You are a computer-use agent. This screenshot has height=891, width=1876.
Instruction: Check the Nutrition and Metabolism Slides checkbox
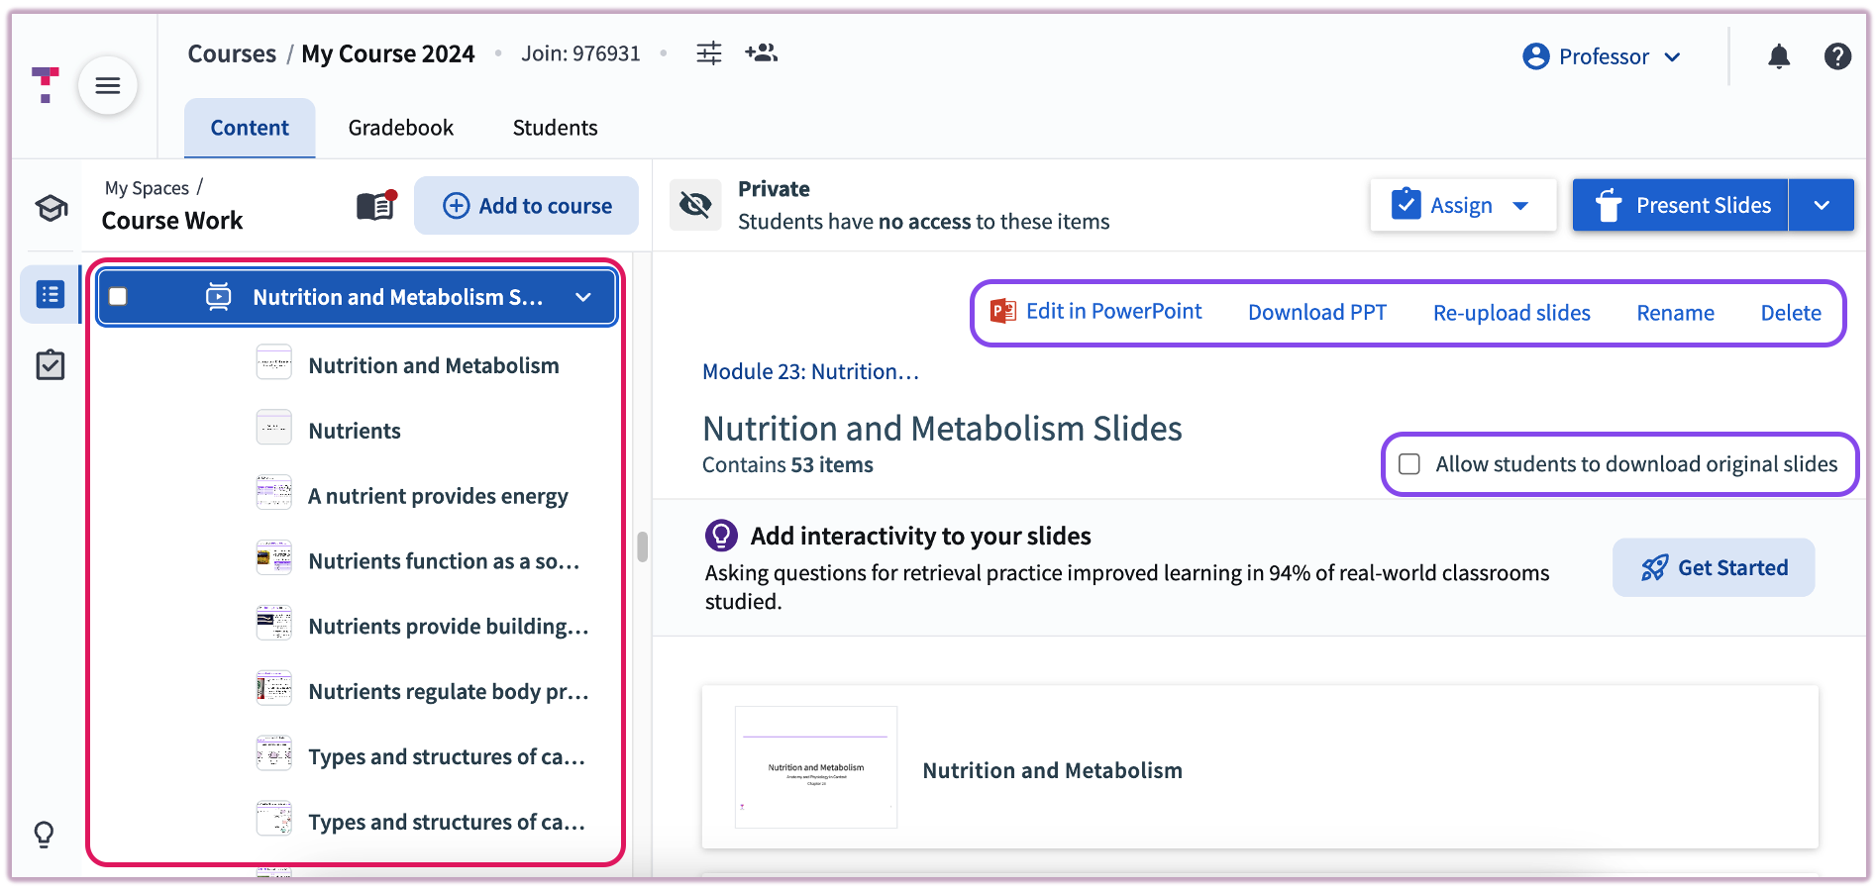point(118,297)
